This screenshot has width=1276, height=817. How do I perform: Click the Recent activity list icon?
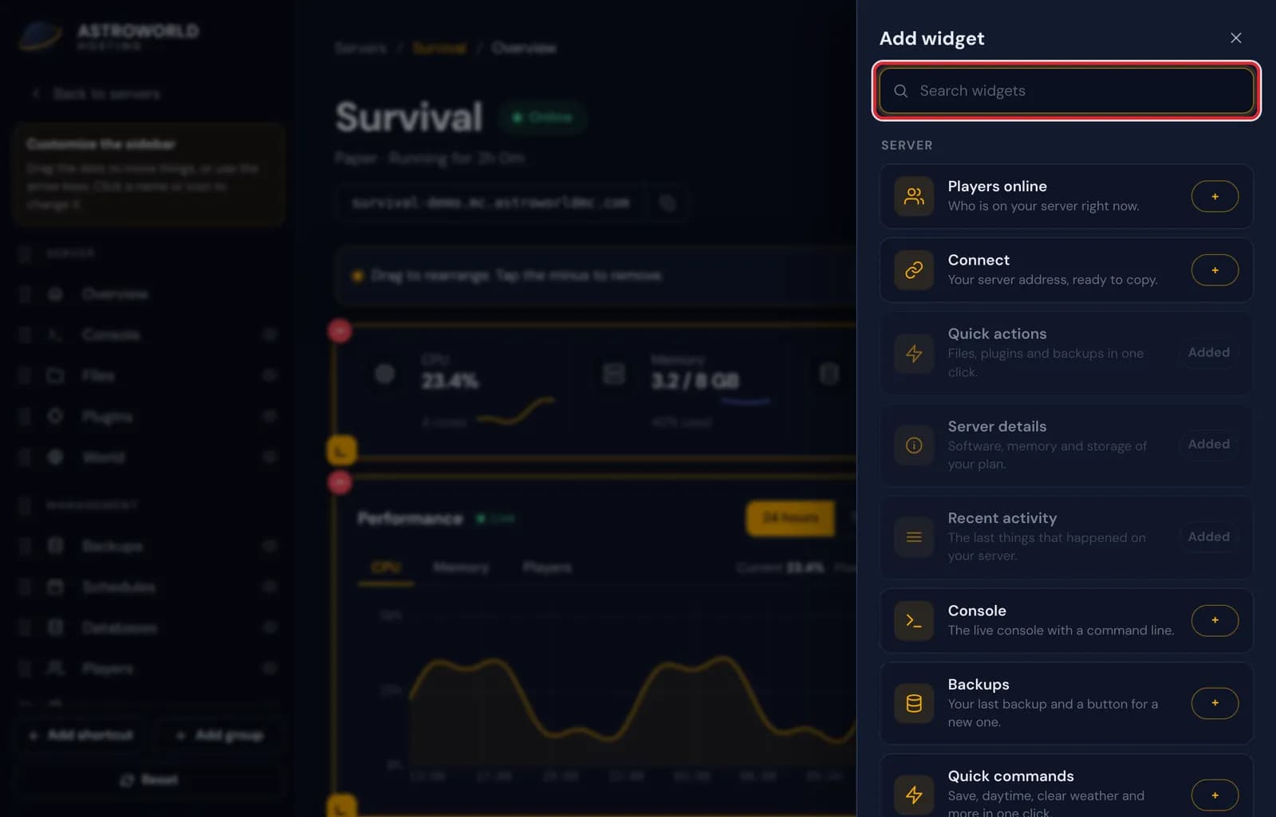tap(914, 537)
